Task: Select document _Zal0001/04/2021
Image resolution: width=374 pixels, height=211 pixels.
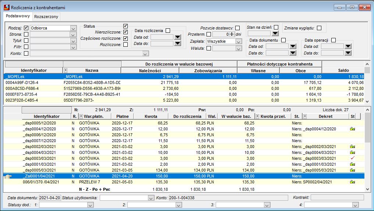Action: click(x=184, y=176)
